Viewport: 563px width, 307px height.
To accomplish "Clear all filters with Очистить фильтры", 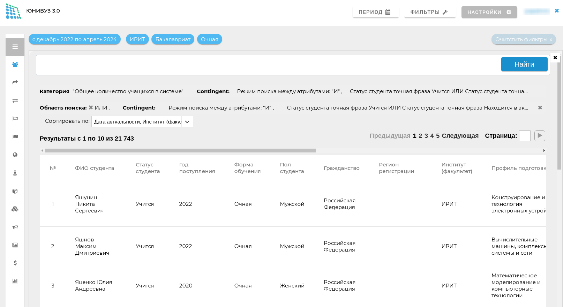I will (x=524, y=39).
